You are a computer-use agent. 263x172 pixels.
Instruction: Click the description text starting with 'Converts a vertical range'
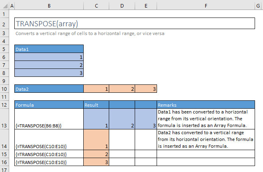[x=90, y=33]
